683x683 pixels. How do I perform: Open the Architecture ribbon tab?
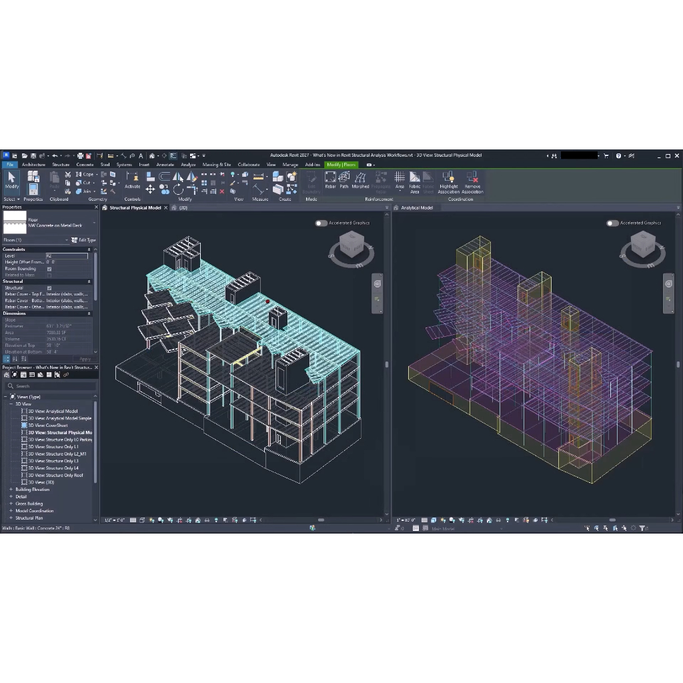click(x=33, y=165)
